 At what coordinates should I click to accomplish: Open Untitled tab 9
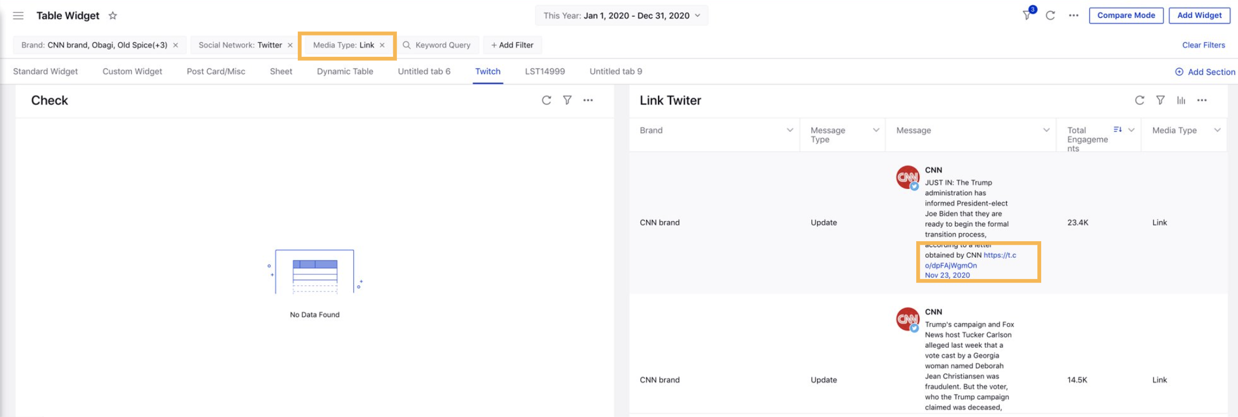[x=616, y=72]
